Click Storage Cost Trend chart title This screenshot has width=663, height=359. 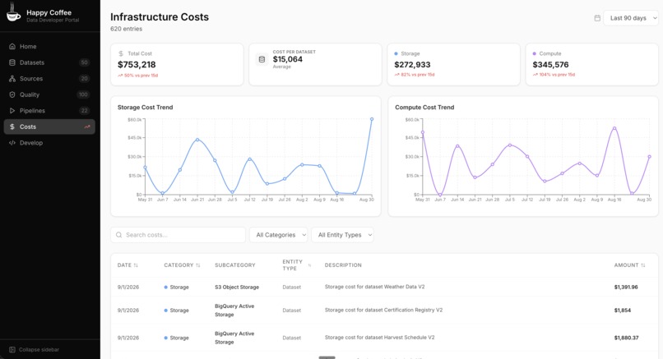pos(145,108)
